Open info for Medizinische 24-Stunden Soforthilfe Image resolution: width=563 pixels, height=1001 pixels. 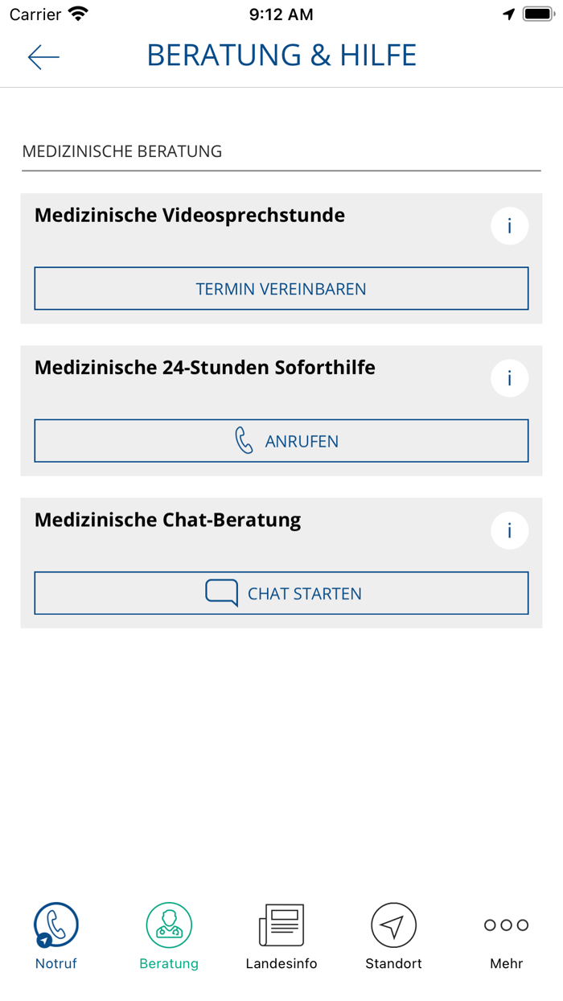point(509,378)
